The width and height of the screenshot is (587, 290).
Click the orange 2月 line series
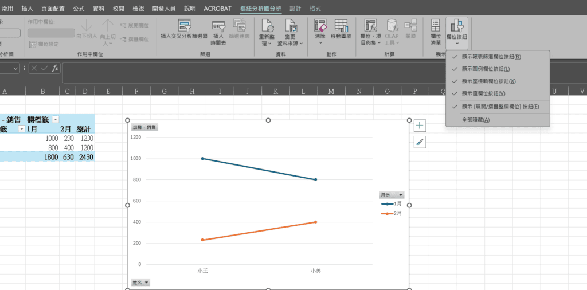258,231
